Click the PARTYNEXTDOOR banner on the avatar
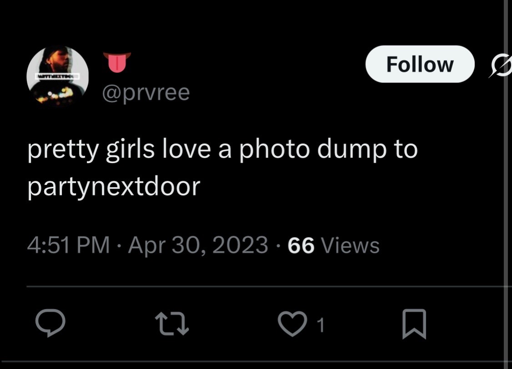The image size is (512, 369). click(x=57, y=76)
